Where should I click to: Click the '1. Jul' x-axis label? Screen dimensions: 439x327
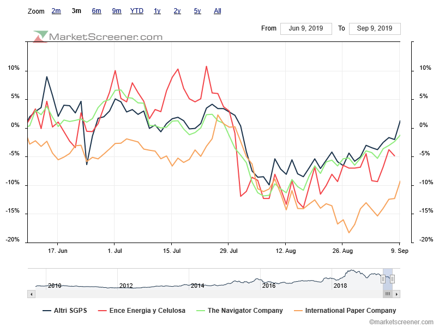coord(115,251)
